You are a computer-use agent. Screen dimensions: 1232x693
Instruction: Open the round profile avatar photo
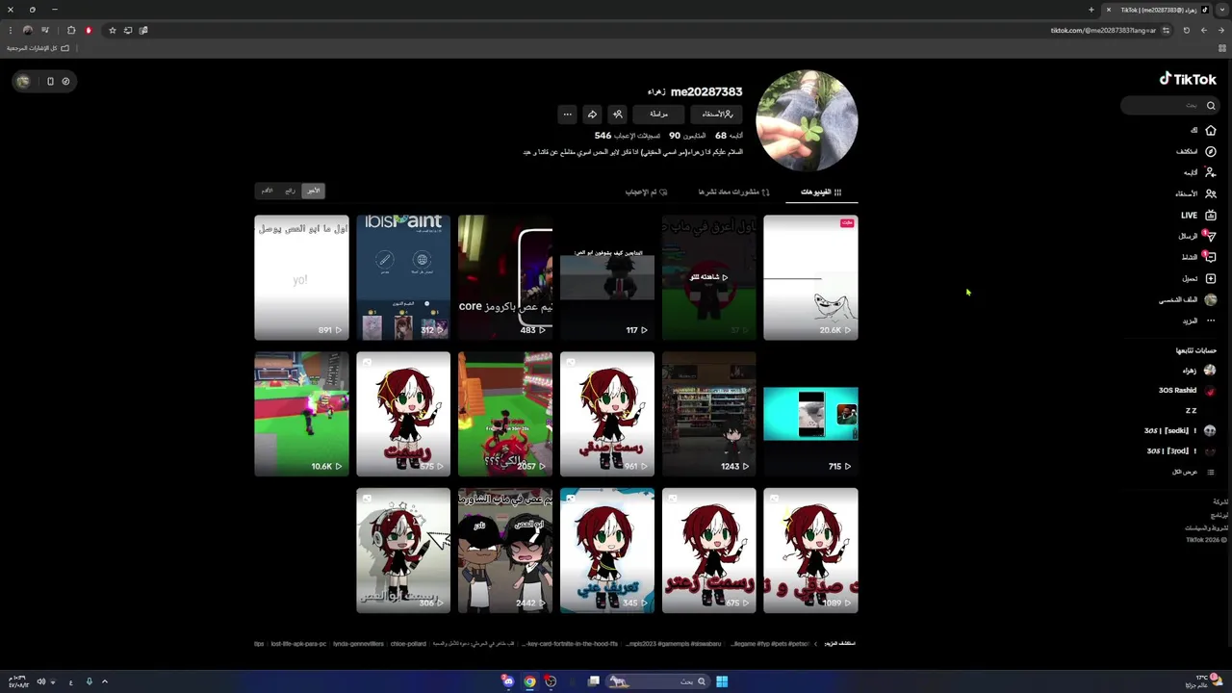click(807, 120)
